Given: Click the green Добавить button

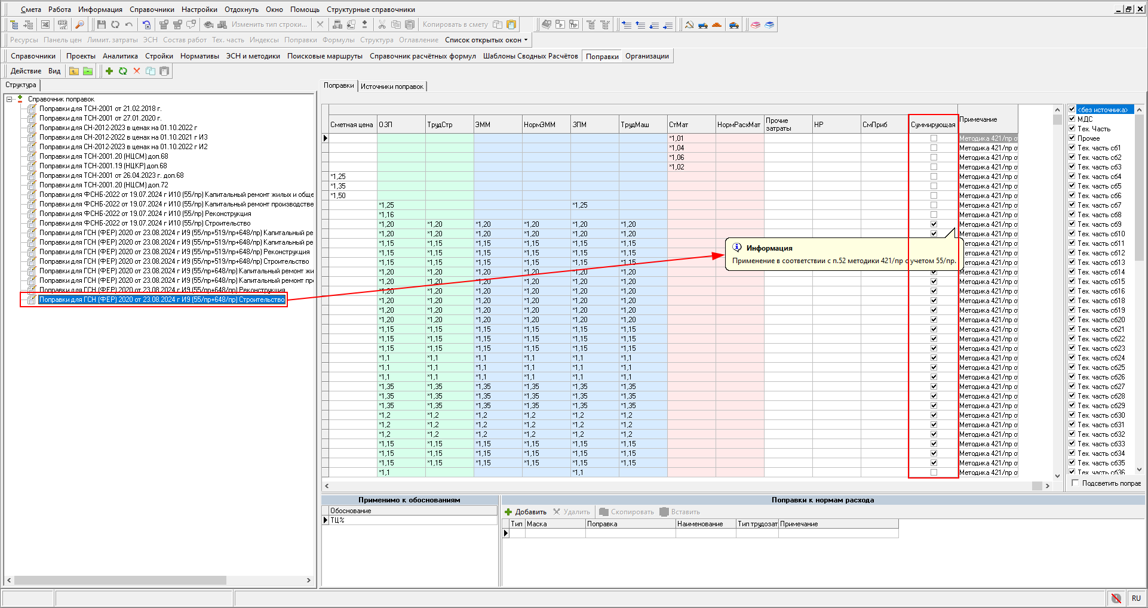Looking at the screenshot, I should [526, 512].
